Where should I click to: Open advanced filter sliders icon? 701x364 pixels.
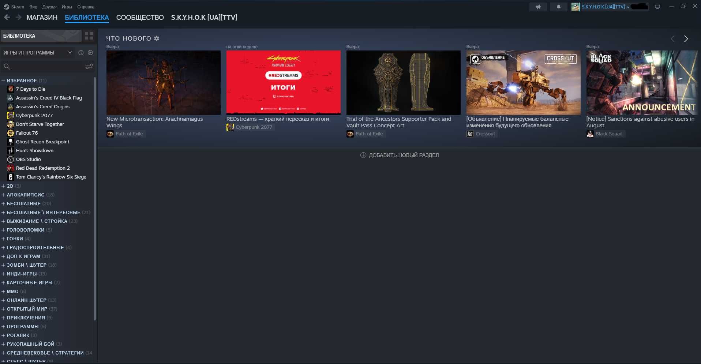89,66
